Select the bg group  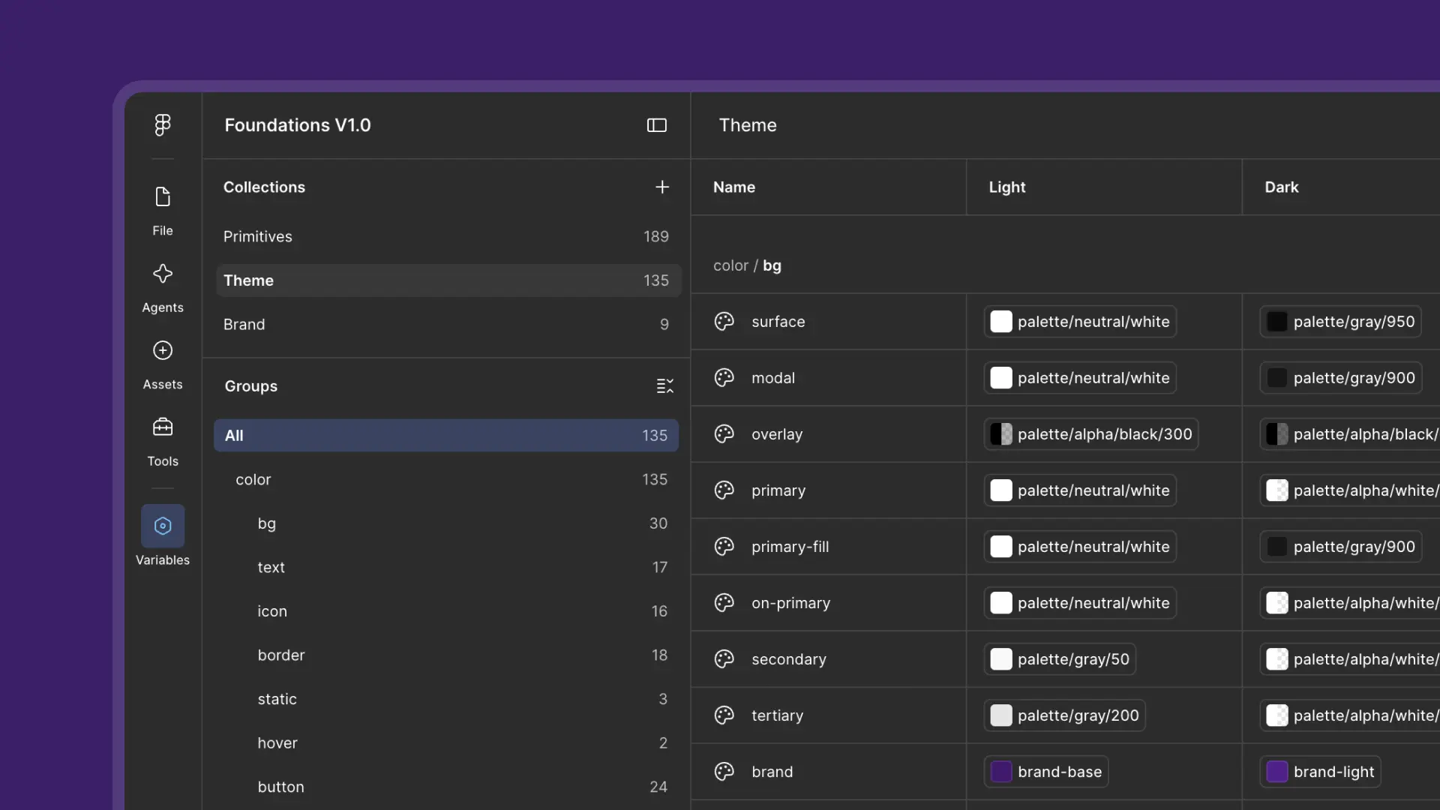(x=446, y=523)
